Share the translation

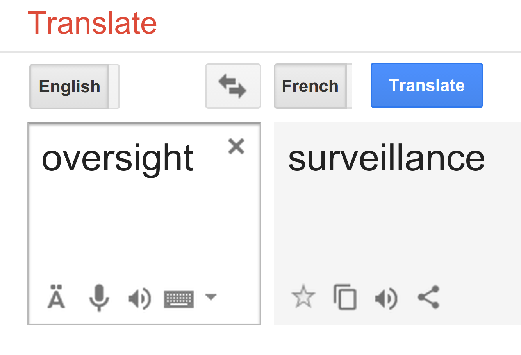428,297
